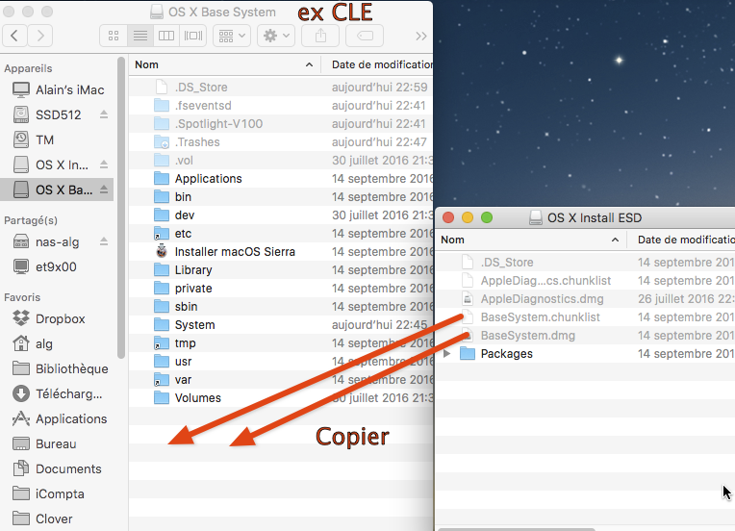Open alg home folder in sidebar
This screenshot has height=531, width=735.
coord(59,343)
